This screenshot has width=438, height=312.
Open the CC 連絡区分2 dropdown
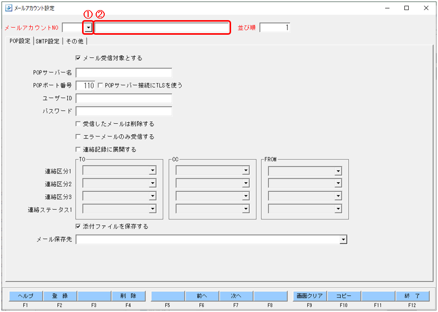246,183
